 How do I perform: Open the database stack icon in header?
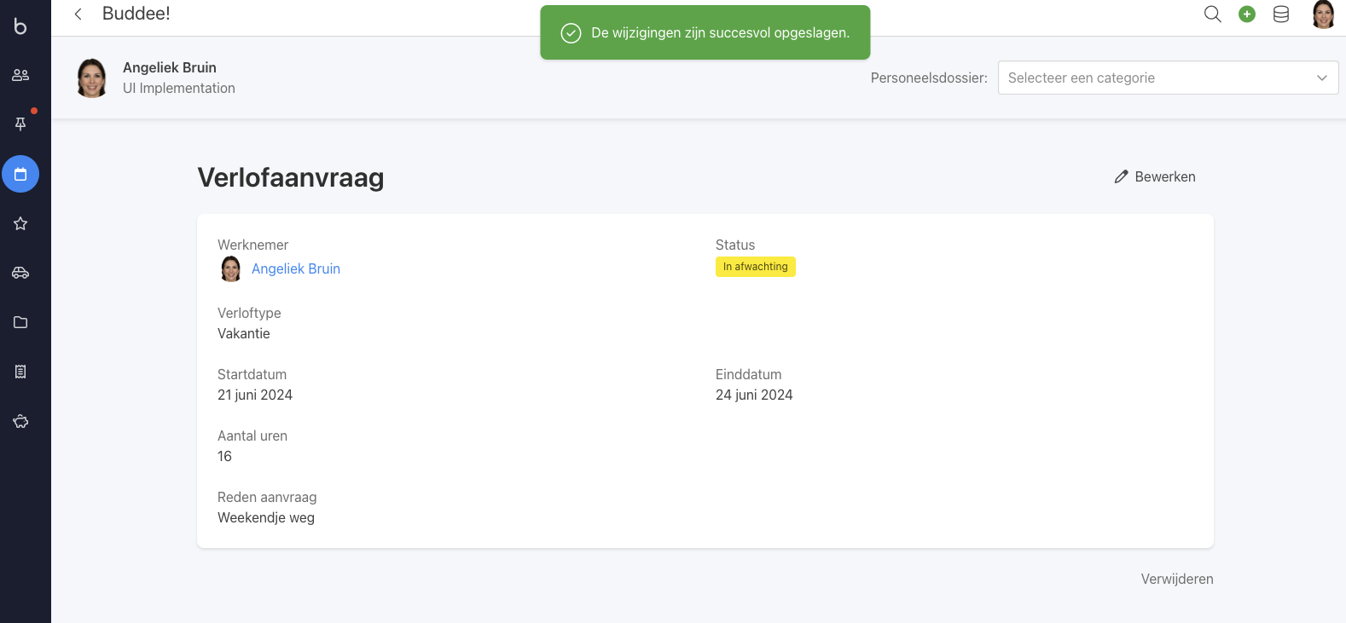(x=1281, y=14)
